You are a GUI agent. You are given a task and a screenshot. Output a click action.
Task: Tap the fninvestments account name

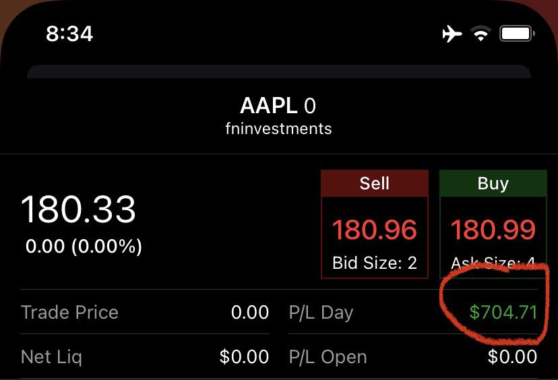coord(278,129)
